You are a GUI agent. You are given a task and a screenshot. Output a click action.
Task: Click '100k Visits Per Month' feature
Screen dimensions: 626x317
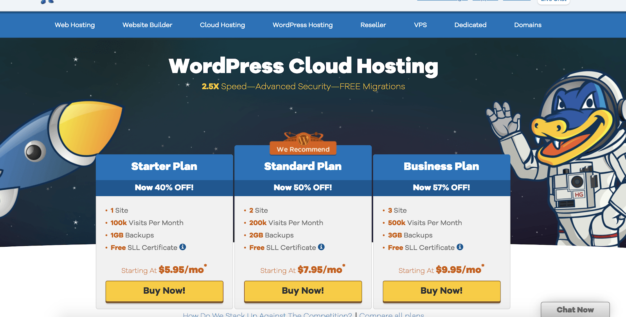coord(147,223)
